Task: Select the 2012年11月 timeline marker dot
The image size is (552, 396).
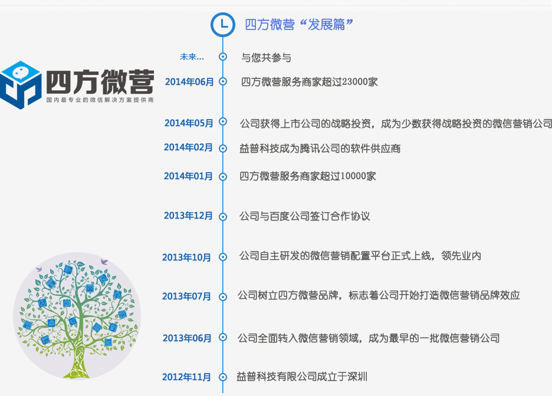Action: [x=223, y=377]
